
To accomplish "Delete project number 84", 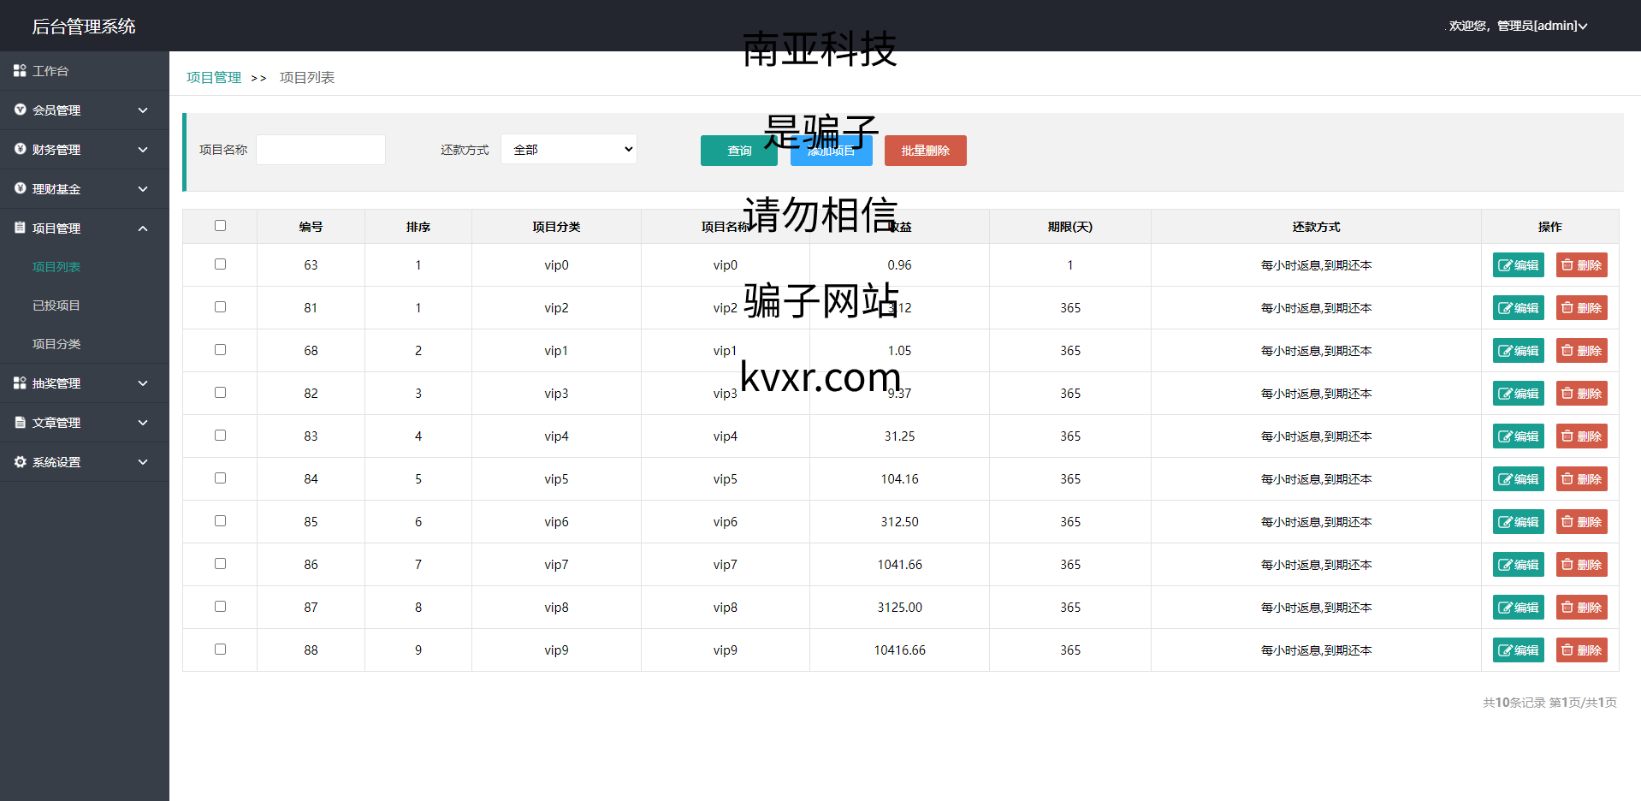I will point(1581,479).
